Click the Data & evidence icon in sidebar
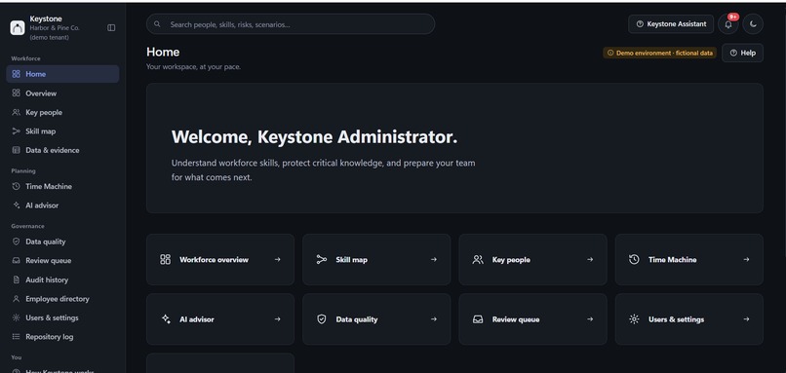Viewport: 786px width, 373px height. (16, 150)
